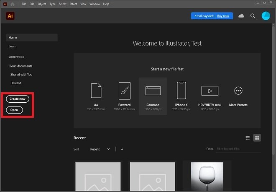Image resolution: width=276 pixels, height=192 pixels.
Task: Click the Create new button
Action: [18, 99]
